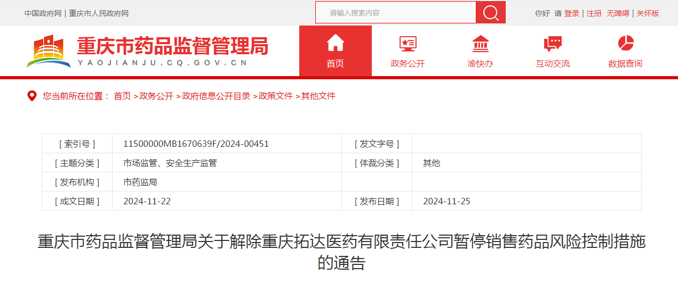678x283 pixels.
Task: Click breadcrumb 政策文件
Action: pos(276,96)
